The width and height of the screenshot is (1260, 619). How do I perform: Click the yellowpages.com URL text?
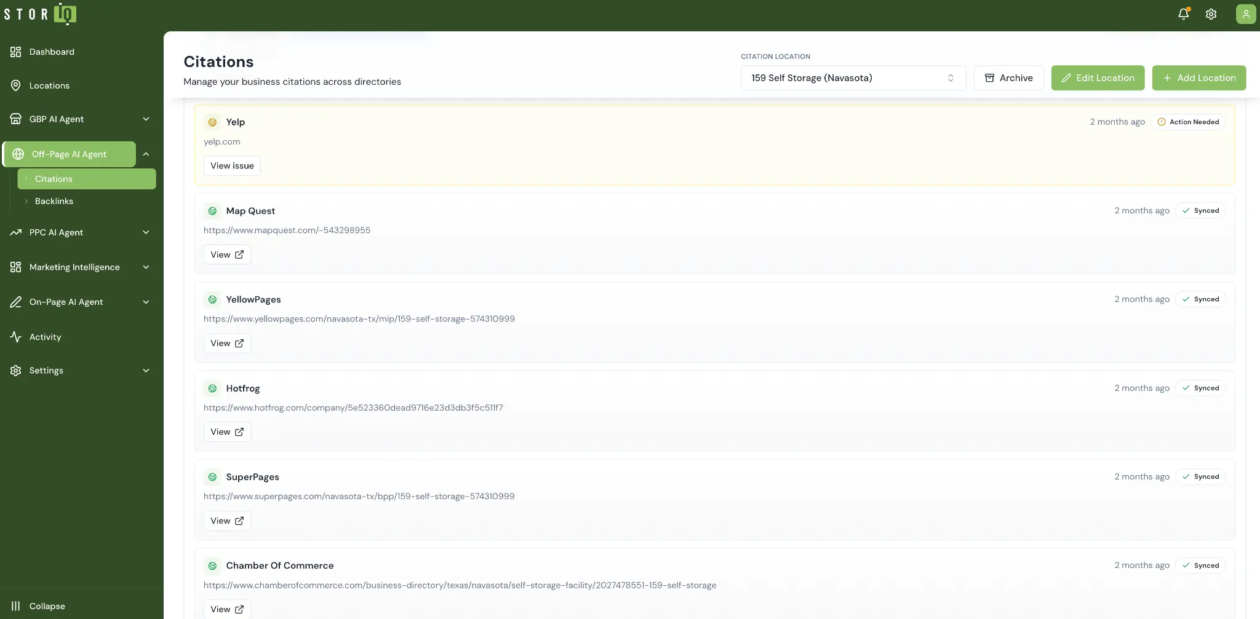359,319
